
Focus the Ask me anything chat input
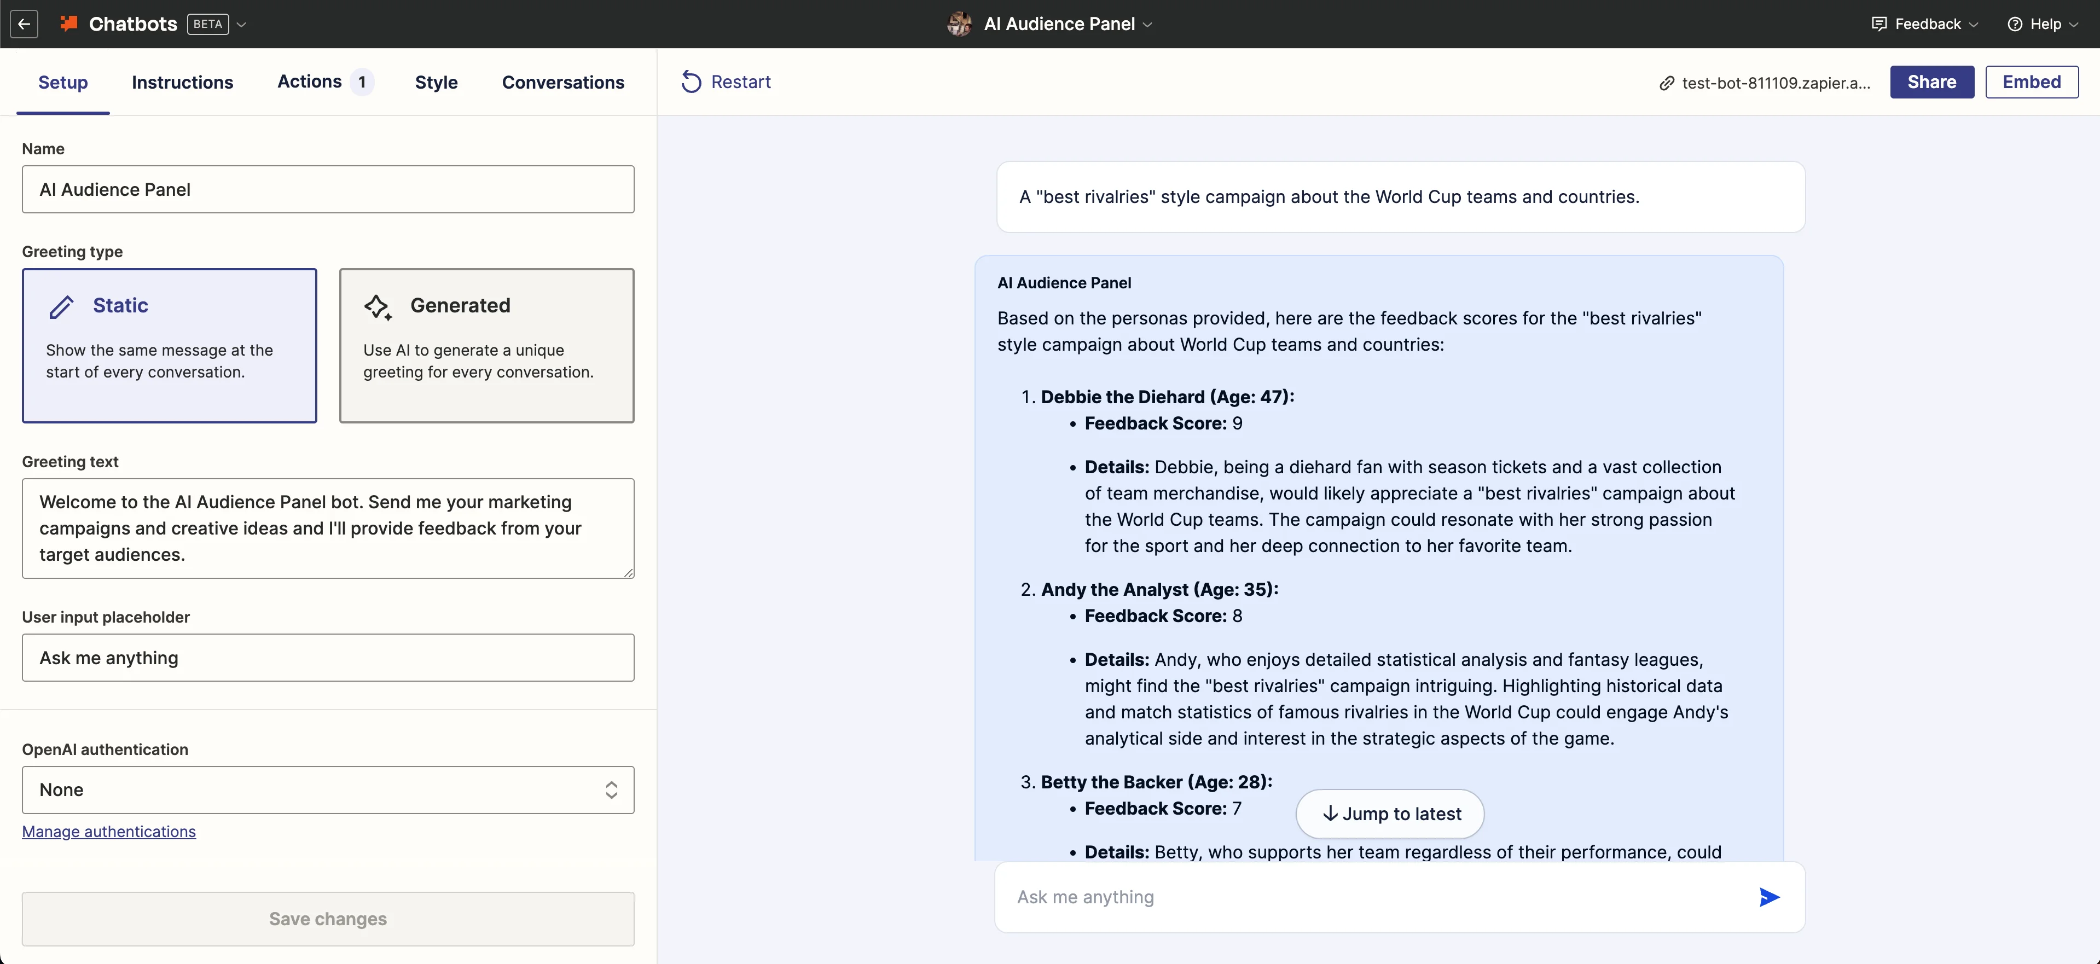[x=1370, y=897]
